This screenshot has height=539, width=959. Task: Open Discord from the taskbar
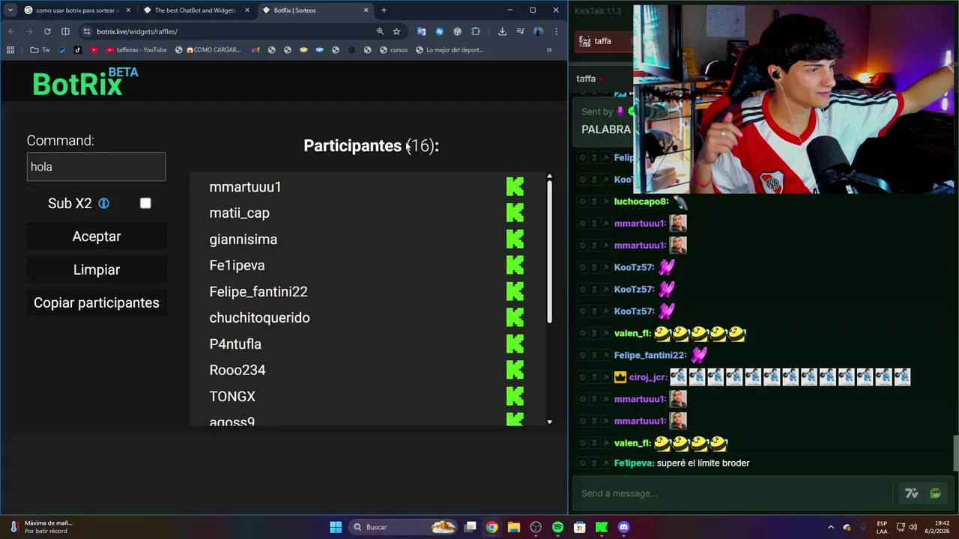[624, 527]
